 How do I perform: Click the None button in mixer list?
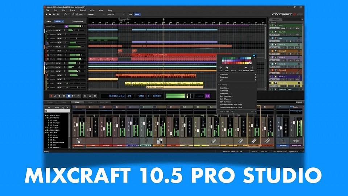point(57,107)
